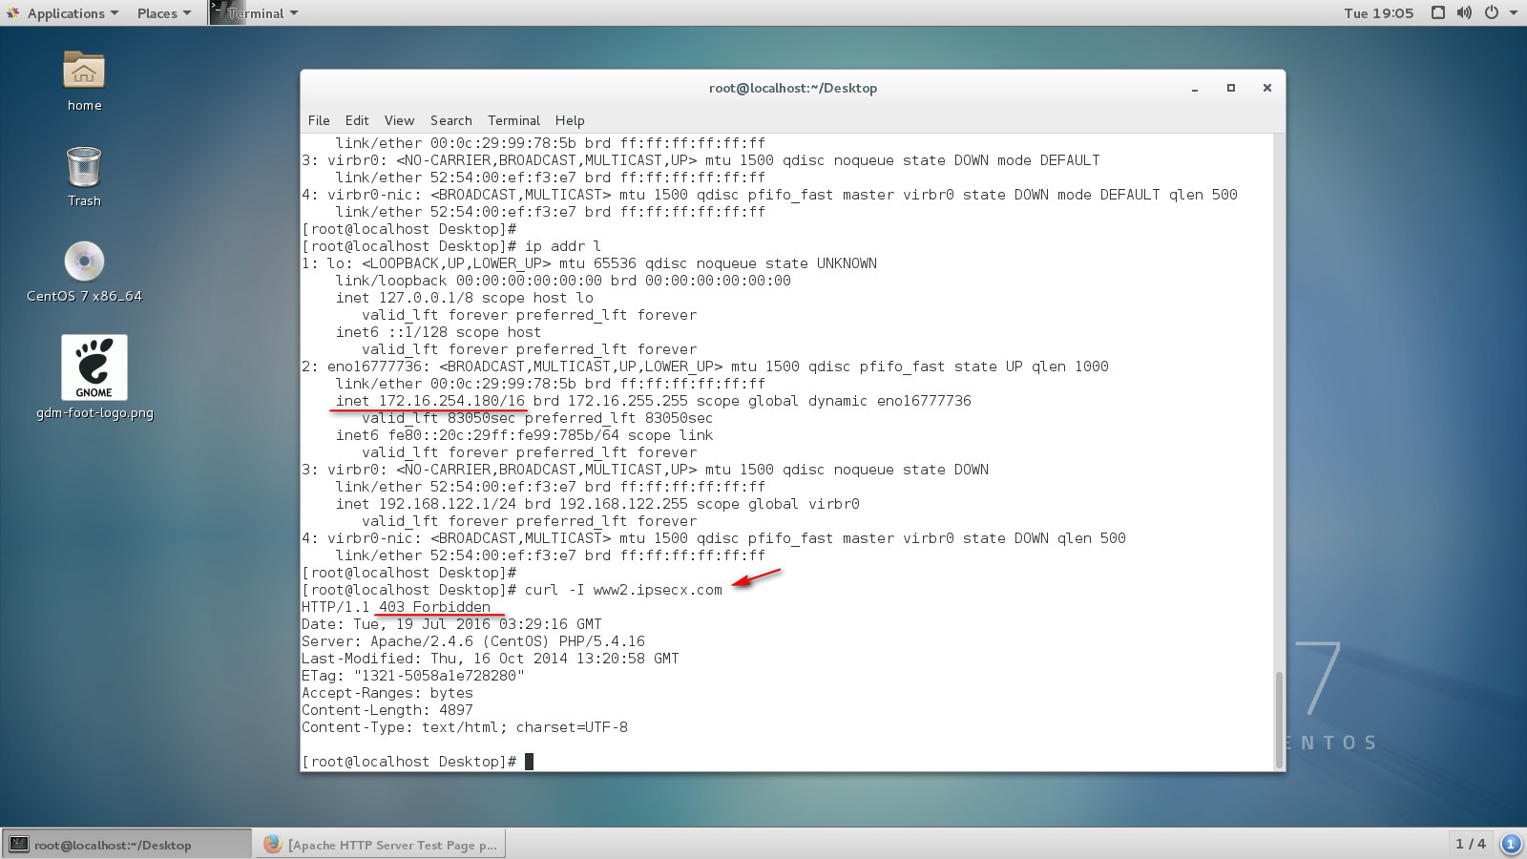Click the Tue 19:05 clock
The image size is (1527, 859).
(x=1378, y=13)
